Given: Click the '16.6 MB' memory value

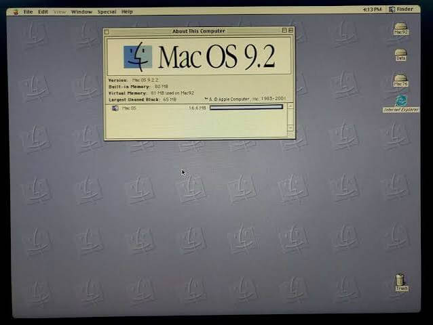Looking at the screenshot, I should (197, 108).
